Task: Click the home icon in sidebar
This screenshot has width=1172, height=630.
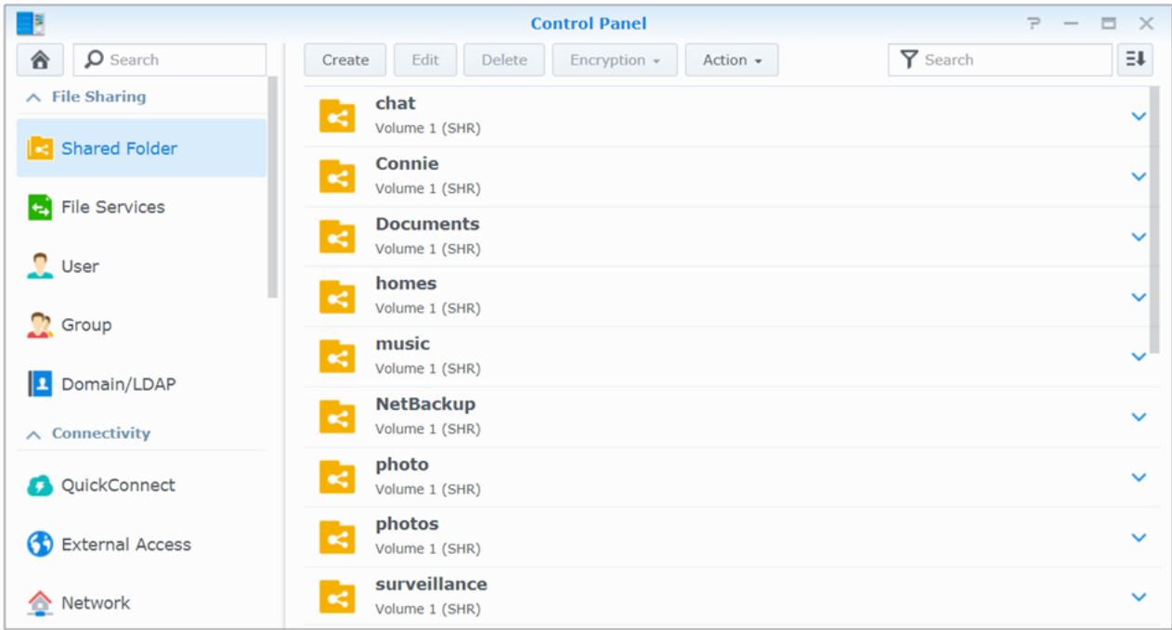Action: (x=41, y=60)
